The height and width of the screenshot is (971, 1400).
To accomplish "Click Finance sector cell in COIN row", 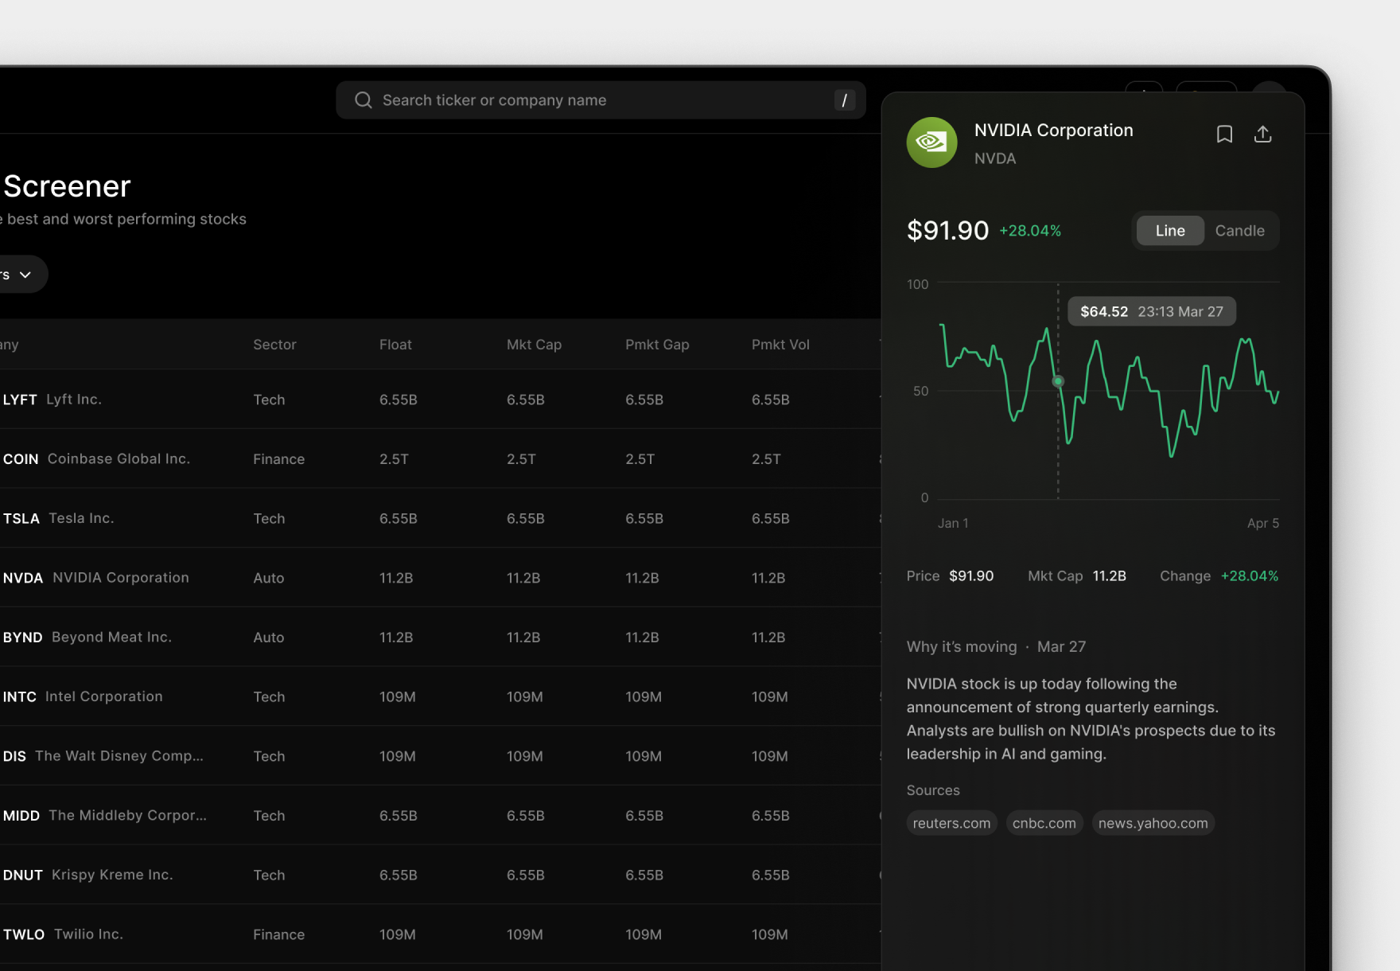I will pyautogui.click(x=278, y=459).
